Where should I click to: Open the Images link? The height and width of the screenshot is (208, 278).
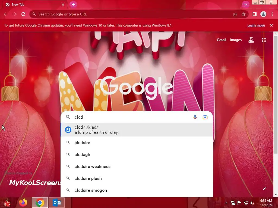pos(236,40)
